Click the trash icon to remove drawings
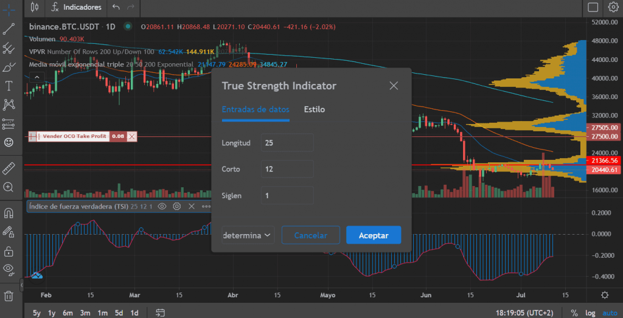Image resolution: width=623 pixels, height=318 pixels. [9, 296]
